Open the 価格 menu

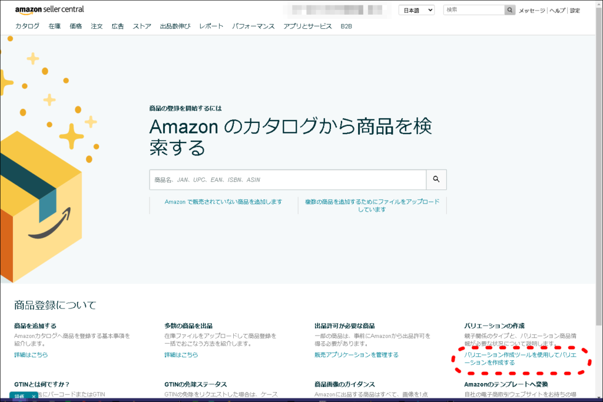tap(76, 26)
